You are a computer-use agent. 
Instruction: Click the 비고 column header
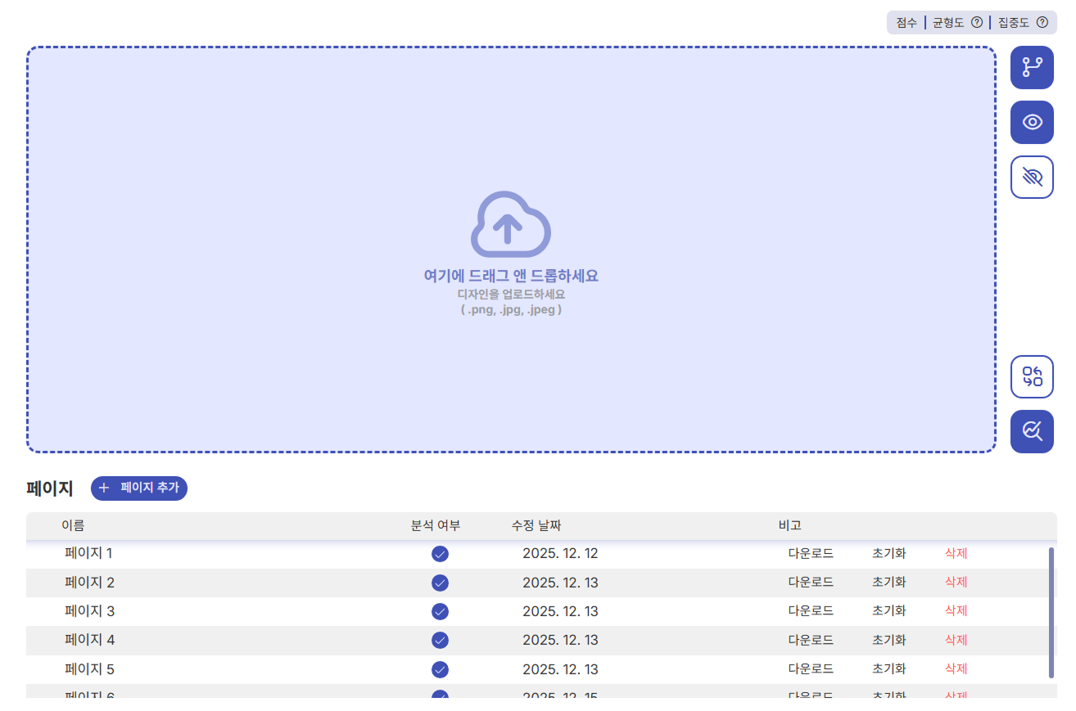(x=790, y=525)
